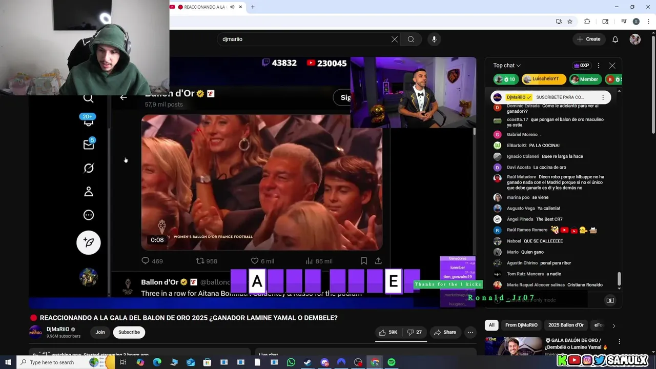Open YouTube notifications bell
The height and width of the screenshot is (369, 656).
[615, 39]
